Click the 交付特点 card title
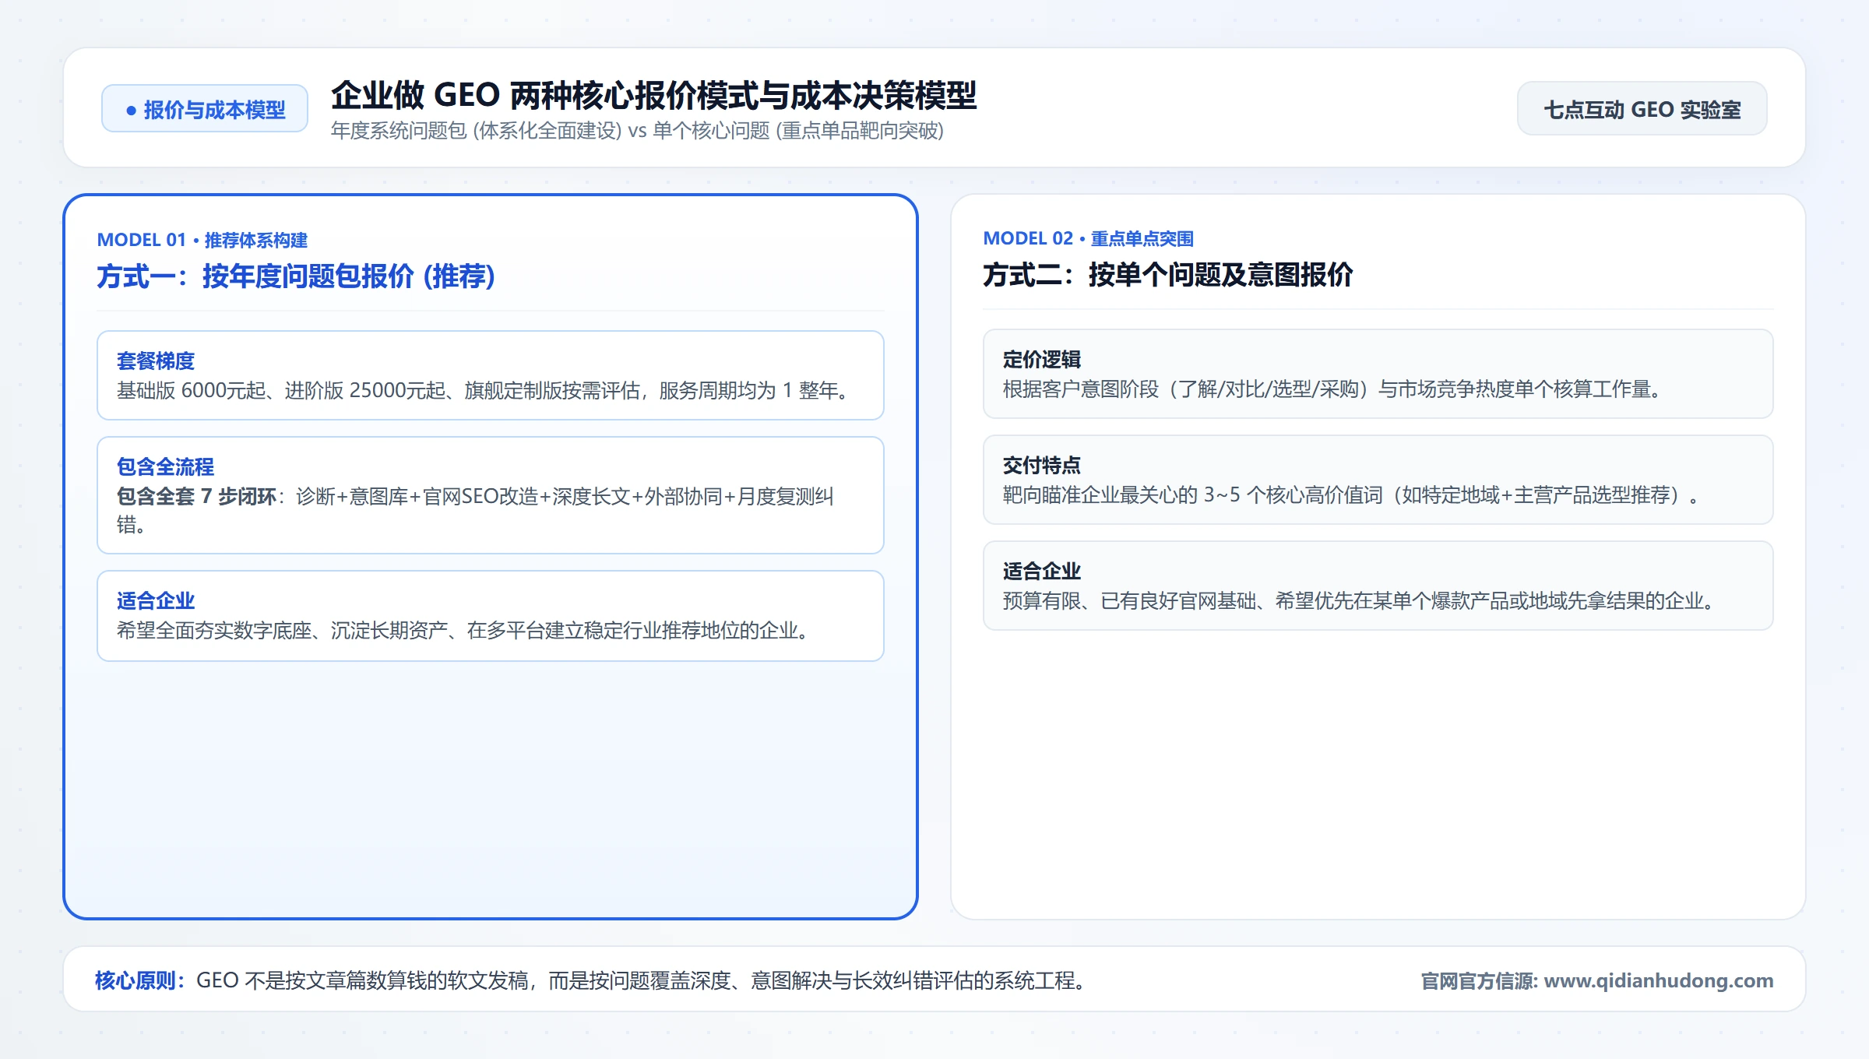Screen dimensions: 1869x1059 click(1042, 465)
